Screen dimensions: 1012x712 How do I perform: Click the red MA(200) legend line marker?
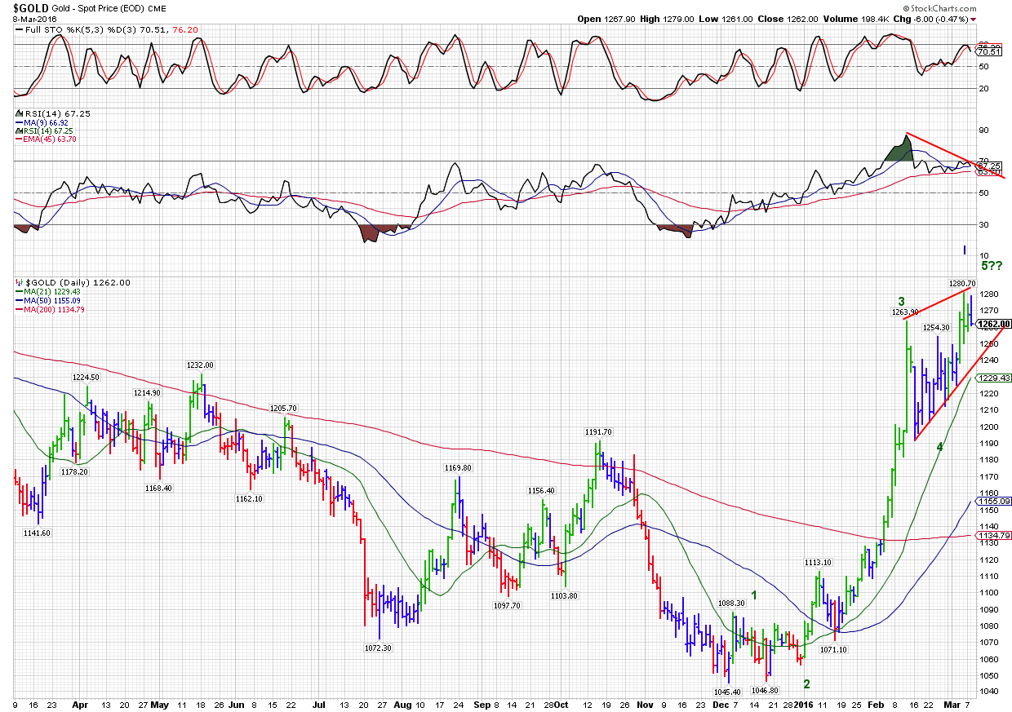click(19, 310)
